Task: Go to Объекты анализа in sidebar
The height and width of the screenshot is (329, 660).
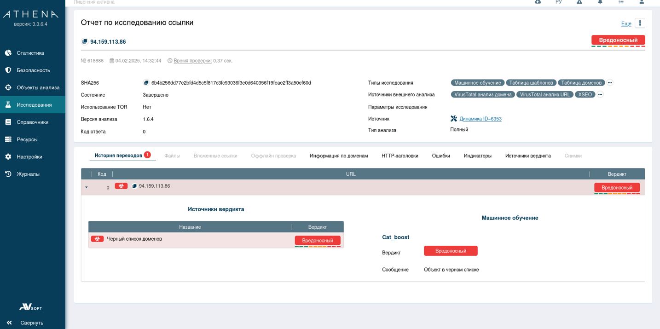Action: (x=38, y=87)
